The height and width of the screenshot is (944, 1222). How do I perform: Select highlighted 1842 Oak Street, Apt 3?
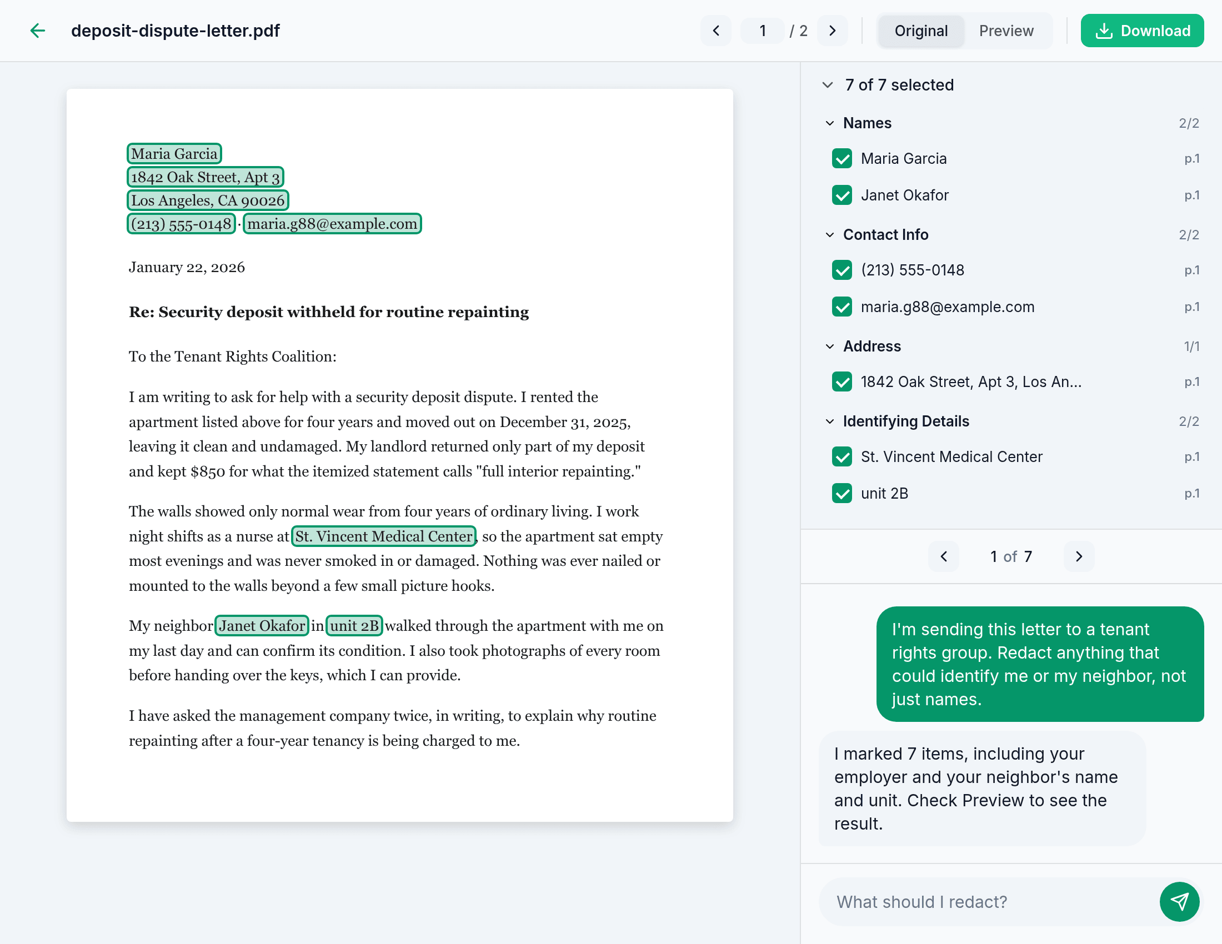[206, 177]
